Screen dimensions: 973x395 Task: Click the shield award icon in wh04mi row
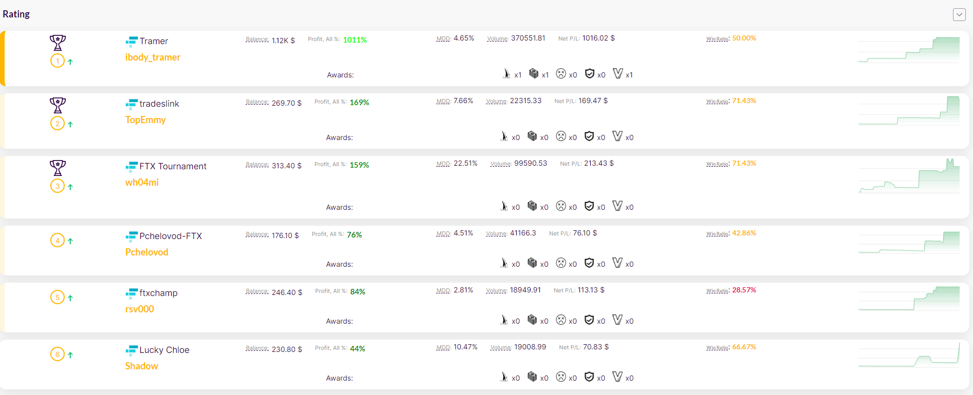click(x=589, y=206)
